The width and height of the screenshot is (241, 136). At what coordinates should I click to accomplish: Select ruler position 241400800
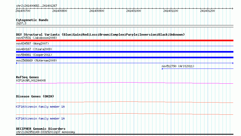click(60, 11)
